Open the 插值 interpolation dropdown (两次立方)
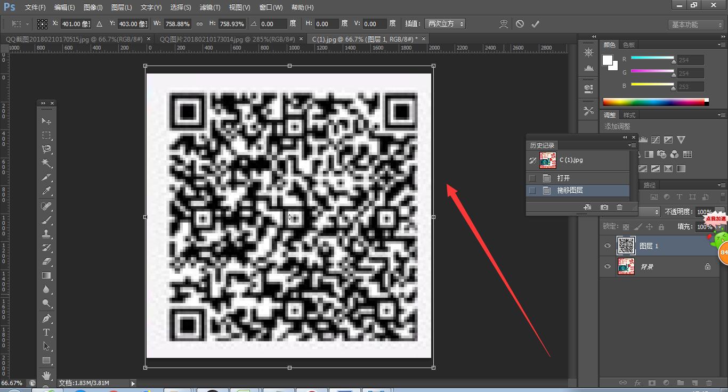728x392 pixels. [x=444, y=24]
